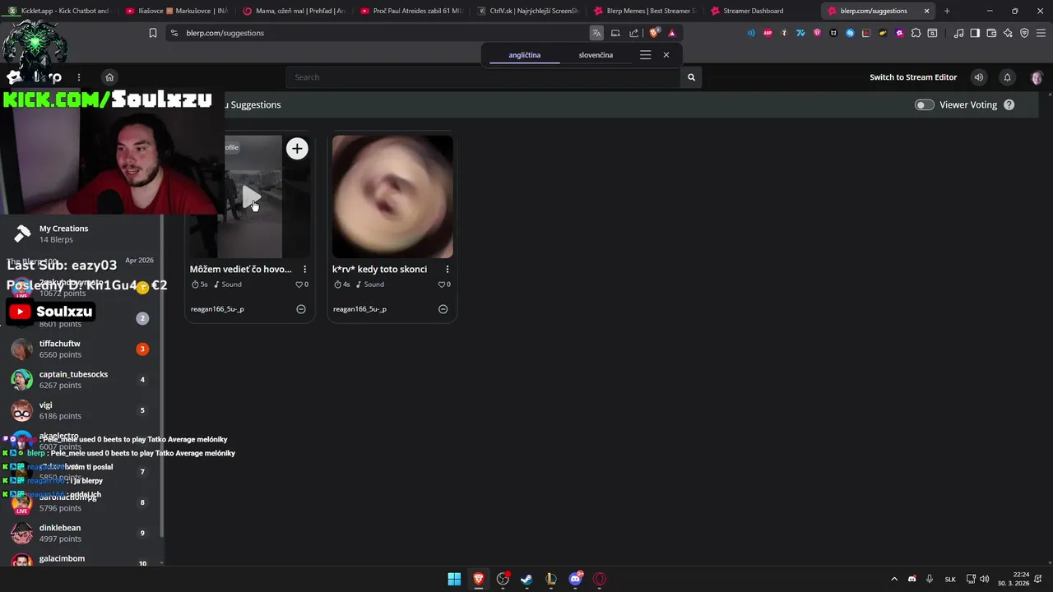Open tiffachuftw leaderboard entry
The width and height of the screenshot is (1053, 592).
(x=81, y=349)
